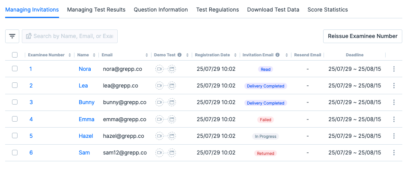
Task: Click Nora's demo test screen icon
Action: point(172,69)
